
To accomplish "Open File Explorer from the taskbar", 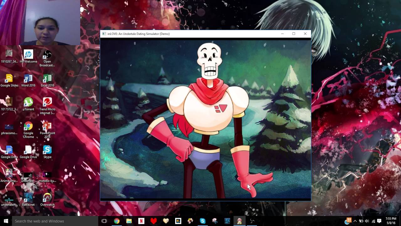I will pyautogui.click(x=129, y=221).
